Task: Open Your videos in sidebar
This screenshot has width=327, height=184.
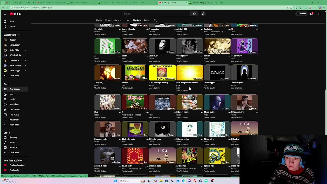Action: 15,115
